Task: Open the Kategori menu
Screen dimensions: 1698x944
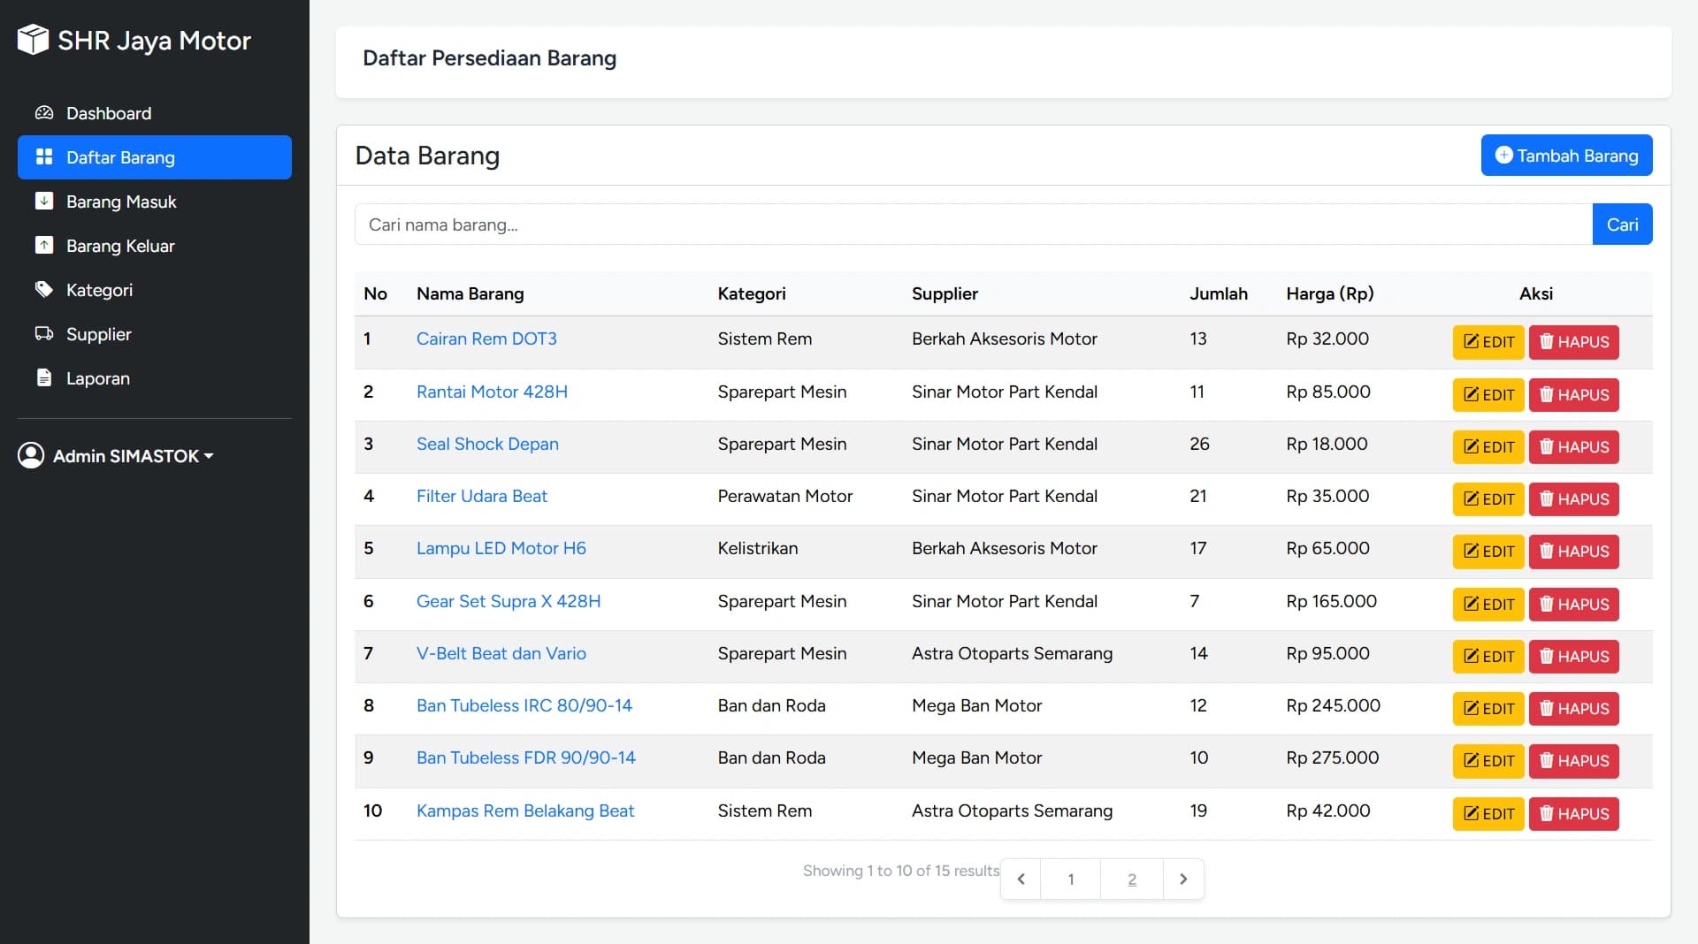Action: [x=155, y=290]
